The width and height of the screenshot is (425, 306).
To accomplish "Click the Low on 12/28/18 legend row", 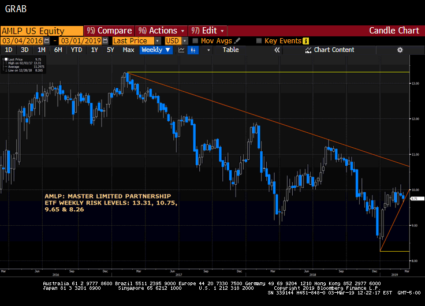I will point(24,70).
